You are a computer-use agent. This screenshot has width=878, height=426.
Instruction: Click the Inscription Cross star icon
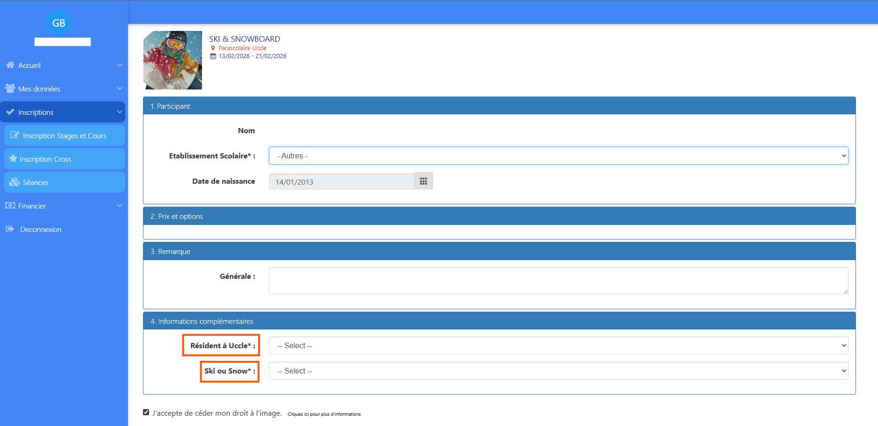tap(13, 159)
